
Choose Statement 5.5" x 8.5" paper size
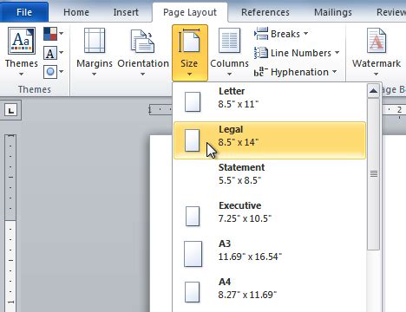coord(270,178)
